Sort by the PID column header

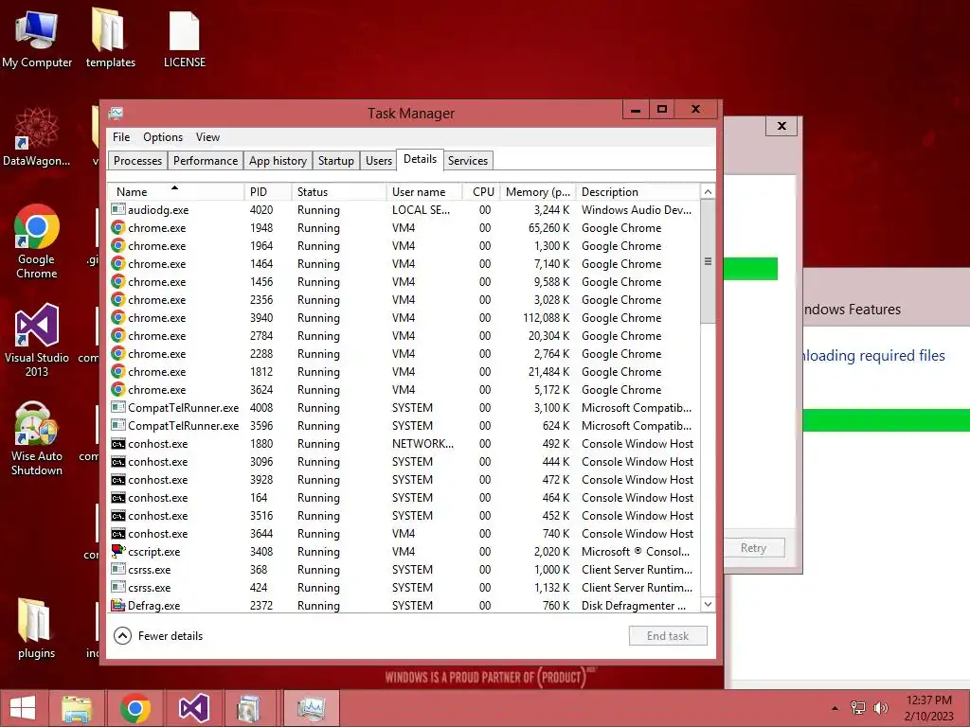coord(268,191)
